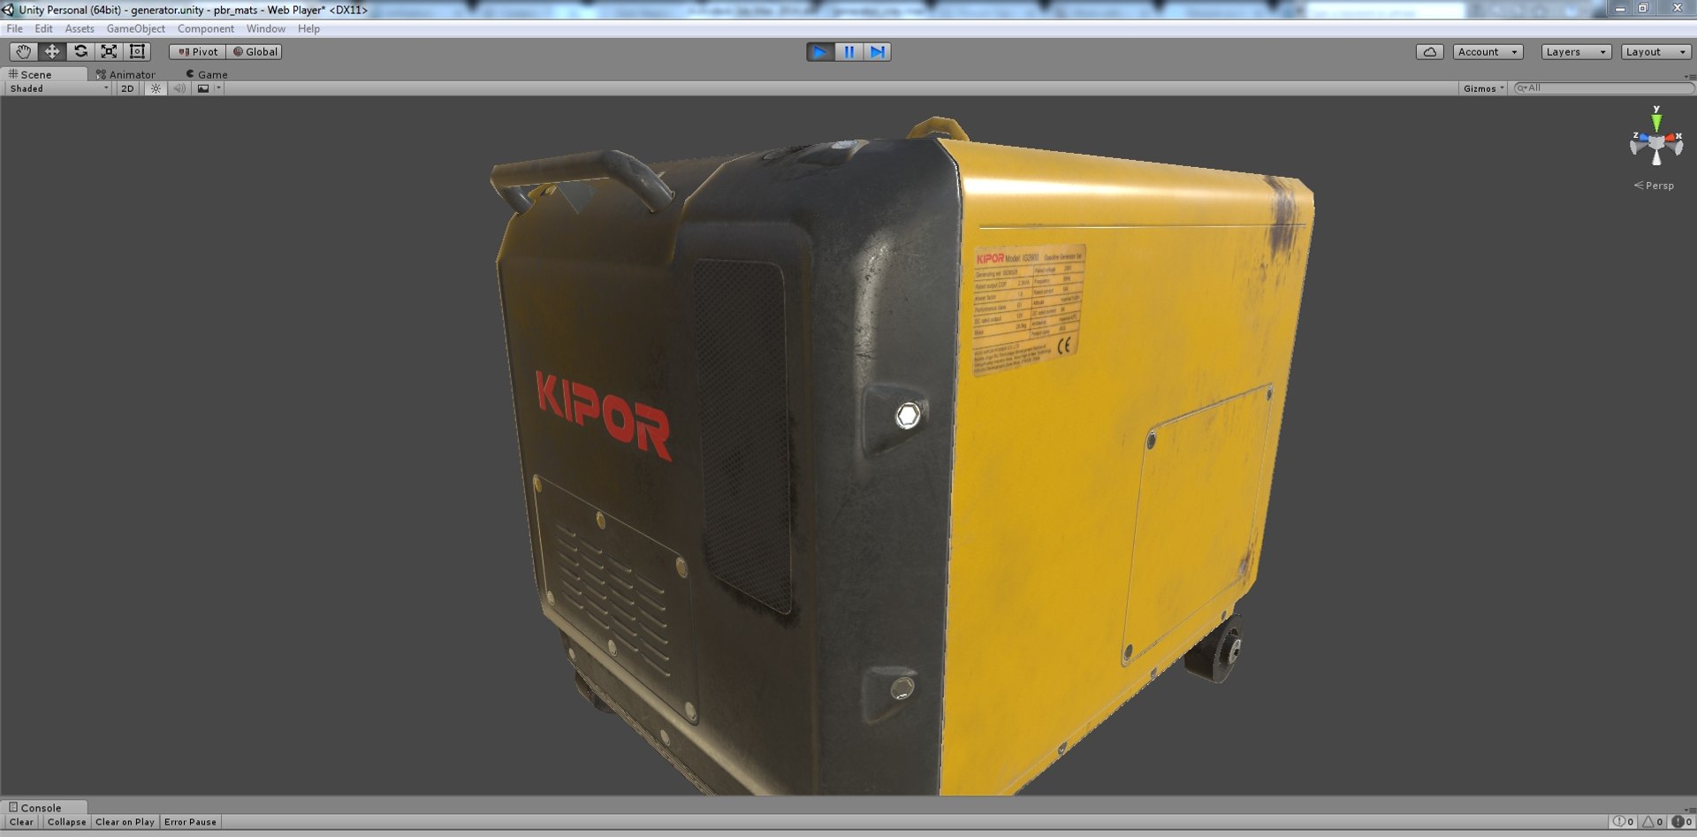This screenshot has width=1697, height=837.
Task: Toggle 2D scene view mode
Action: pos(127,88)
